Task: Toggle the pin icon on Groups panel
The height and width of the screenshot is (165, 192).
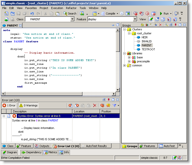Action: click(x=175, y=25)
